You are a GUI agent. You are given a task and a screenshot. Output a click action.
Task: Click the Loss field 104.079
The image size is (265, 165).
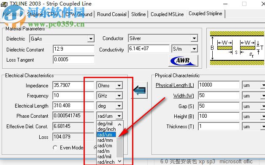pyautogui.click(x=73, y=137)
